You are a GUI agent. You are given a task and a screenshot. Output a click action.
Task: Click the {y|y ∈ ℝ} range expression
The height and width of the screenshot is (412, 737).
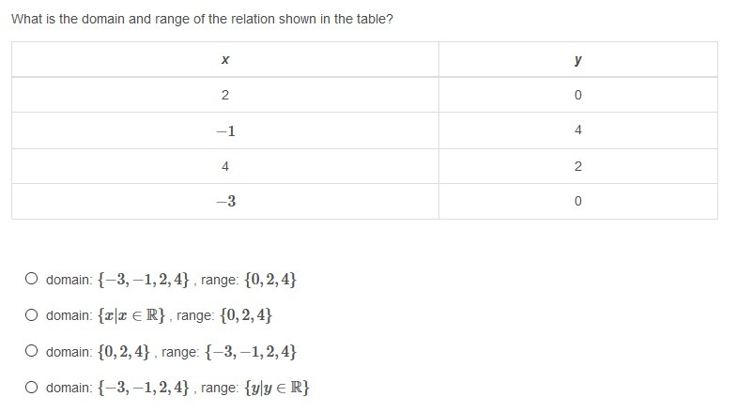(277, 388)
